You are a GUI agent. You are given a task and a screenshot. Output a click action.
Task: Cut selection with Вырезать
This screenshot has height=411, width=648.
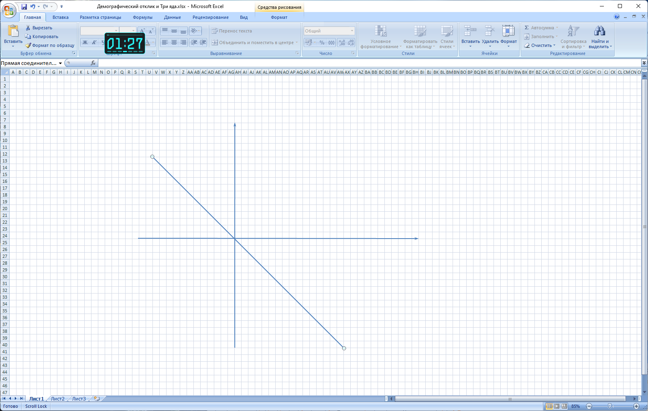(39, 28)
